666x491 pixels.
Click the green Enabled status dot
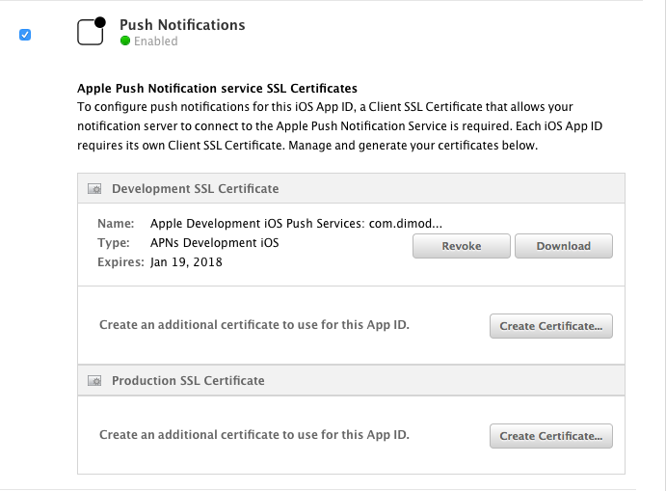click(x=125, y=41)
